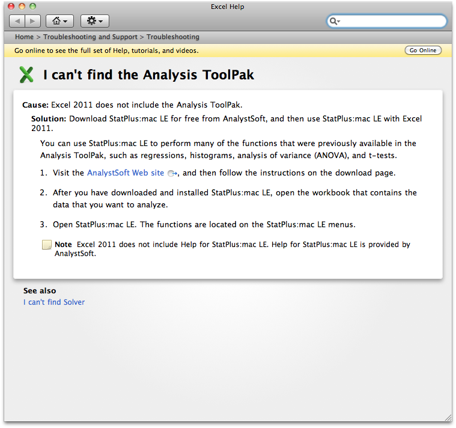The width and height of the screenshot is (456, 428).
Task: Click the window resize grip corner
Action: pyautogui.click(x=448, y=418)
